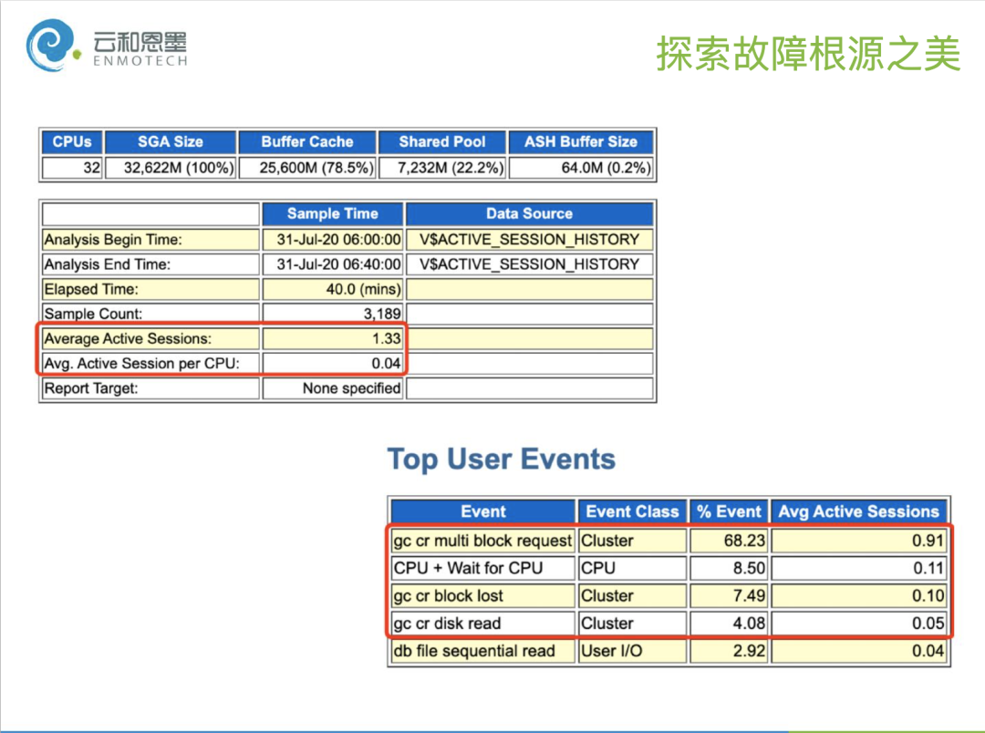Screen dimensions: 985x733
Task: Select db file sequential read event
Action: tap(483, 651)
